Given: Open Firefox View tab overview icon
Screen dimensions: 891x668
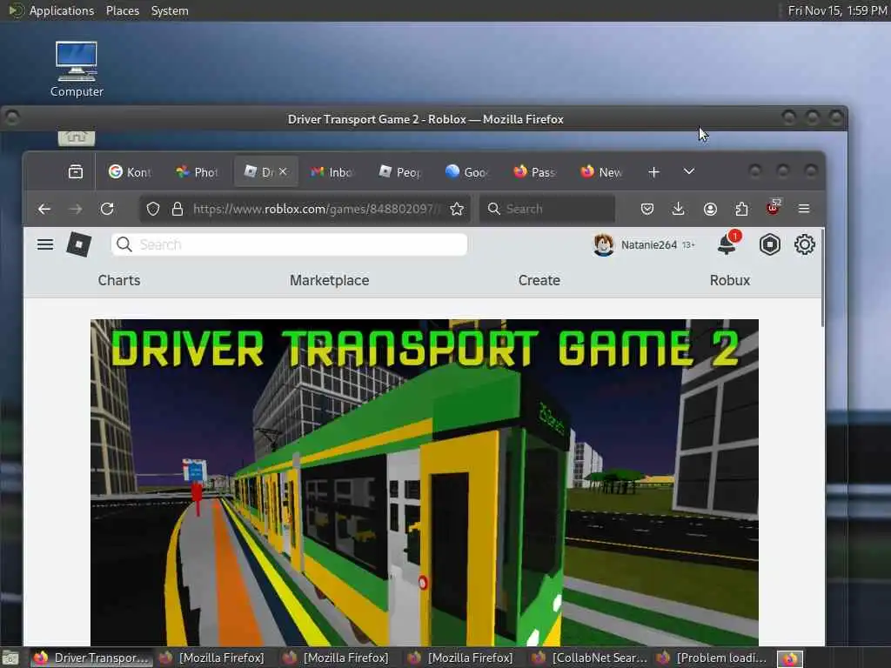Looking at the screenshot, I should point(76,172).
